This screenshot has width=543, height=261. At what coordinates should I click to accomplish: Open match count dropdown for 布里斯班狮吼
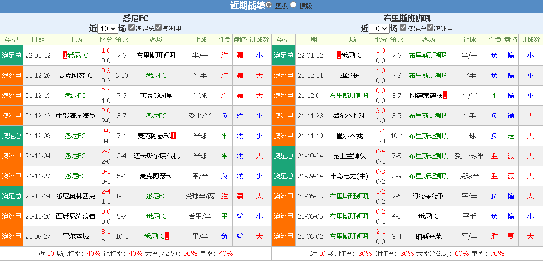pos(379,28)
